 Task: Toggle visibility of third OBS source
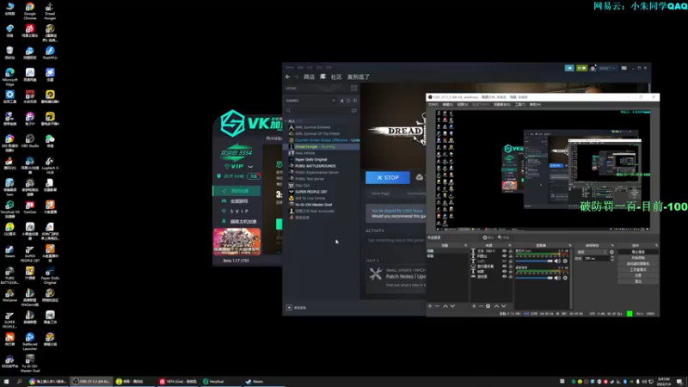coord(504,261)
